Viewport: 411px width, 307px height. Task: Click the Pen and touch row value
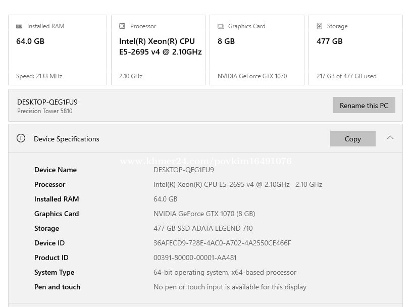click(x=230, y=287)
